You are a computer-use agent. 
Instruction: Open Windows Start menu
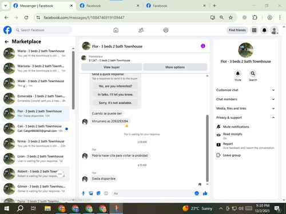pos(7,208)
